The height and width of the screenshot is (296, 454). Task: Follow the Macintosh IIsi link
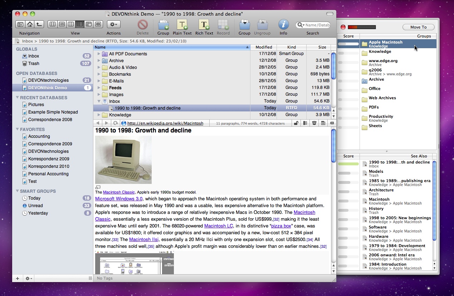tap(144, 240)
